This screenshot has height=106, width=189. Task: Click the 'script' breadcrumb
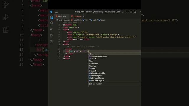pos(103,20)
